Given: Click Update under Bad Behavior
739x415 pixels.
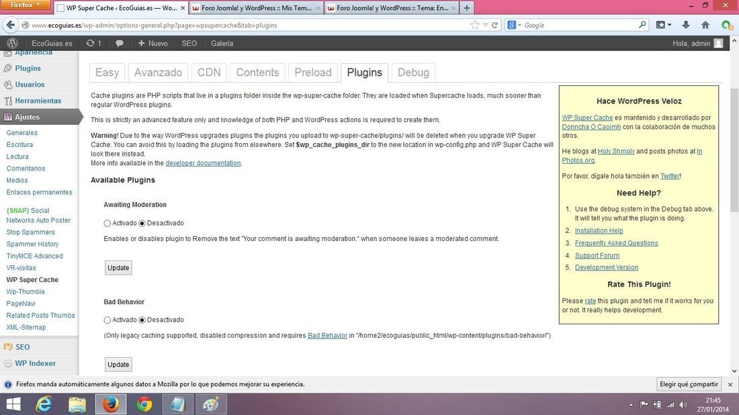Looking at the screenshot, I should 118,365.
